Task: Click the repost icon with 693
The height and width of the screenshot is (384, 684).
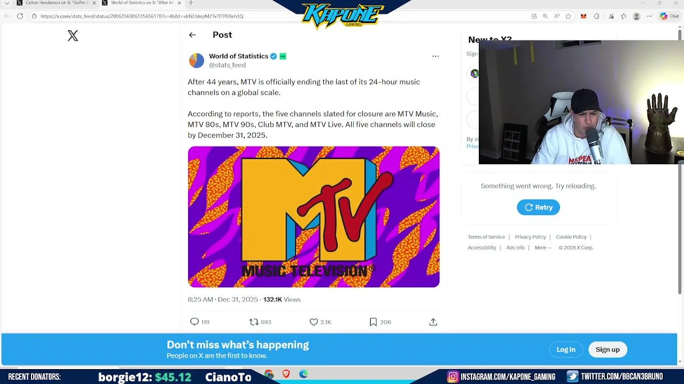Action: (254, 322)
